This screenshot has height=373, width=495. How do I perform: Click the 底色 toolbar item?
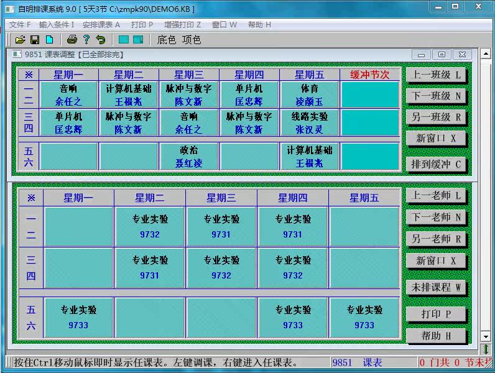(x=167, y=40)
